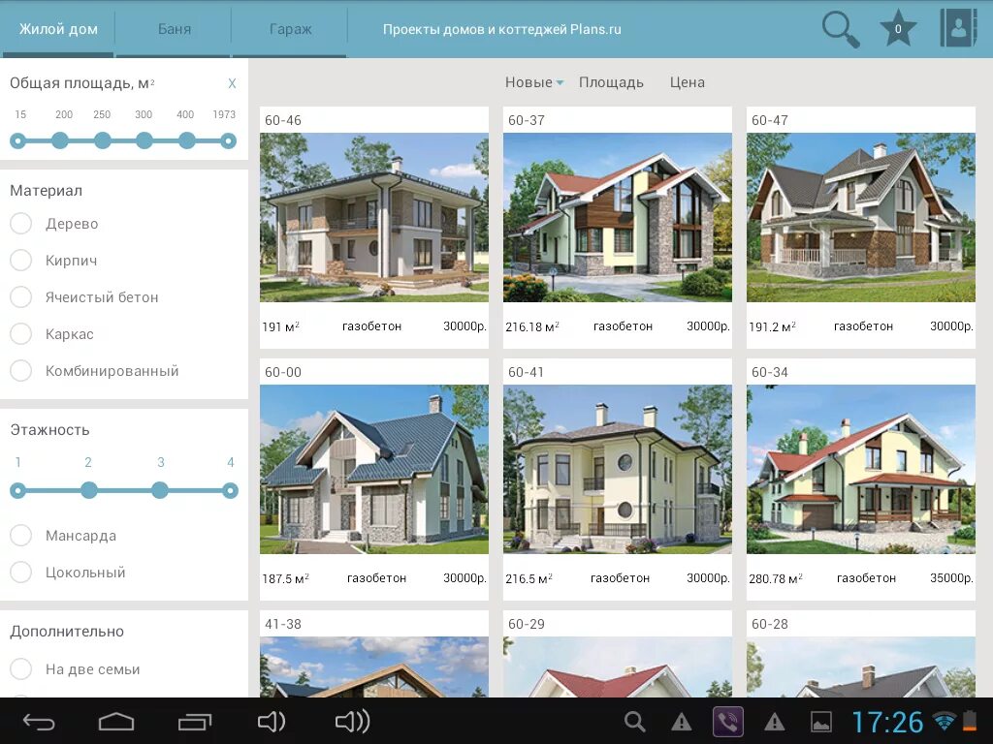Set area slider to the 250 point
The width and height of the screenshot is (993, 744).
pyautogui.click(x=103, y=140)
